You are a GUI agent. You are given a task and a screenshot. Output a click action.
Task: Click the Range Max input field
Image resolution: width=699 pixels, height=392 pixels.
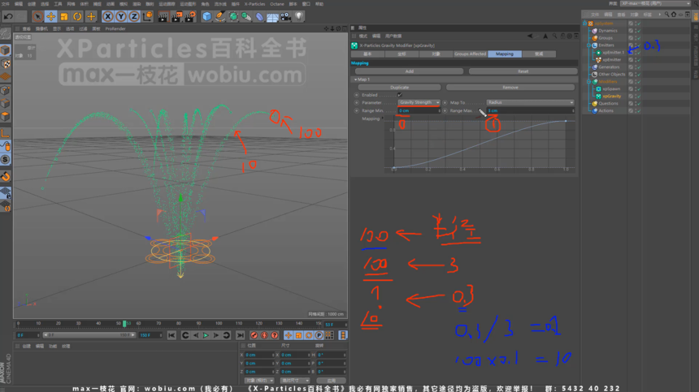pyautogui.click(x=530, y=110)
